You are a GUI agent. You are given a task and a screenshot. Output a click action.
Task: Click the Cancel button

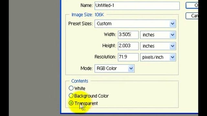point(192,16)
